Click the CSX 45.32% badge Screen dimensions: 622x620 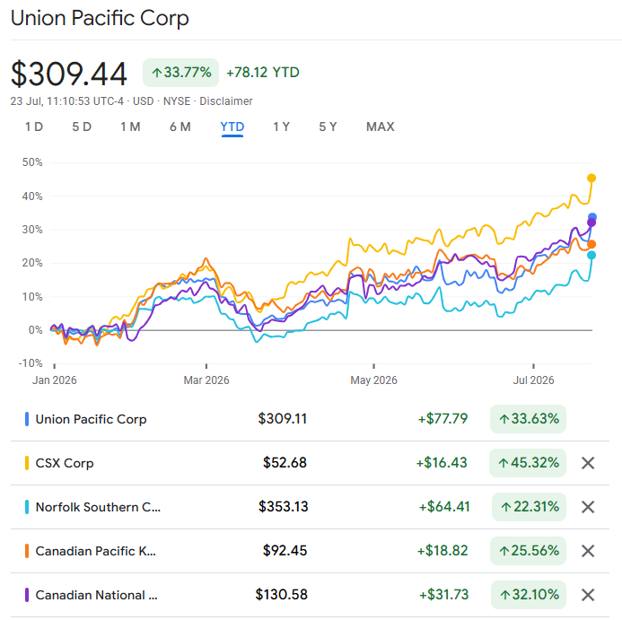click(528, 463)
